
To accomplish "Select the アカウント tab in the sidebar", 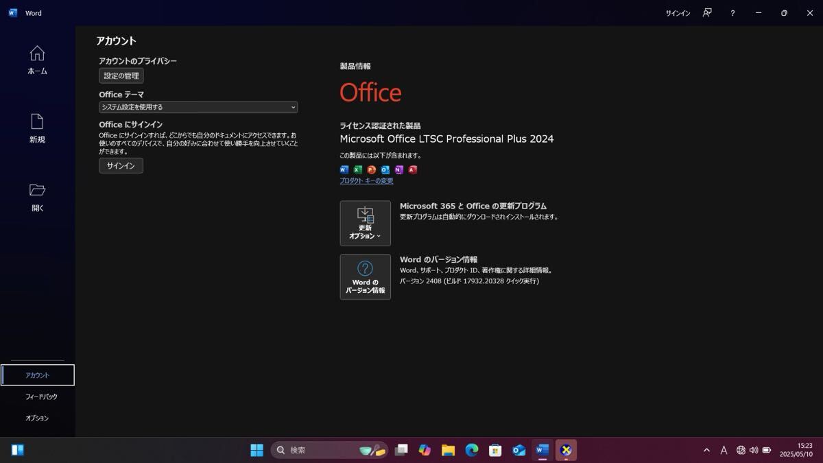I will pos(38,375).
